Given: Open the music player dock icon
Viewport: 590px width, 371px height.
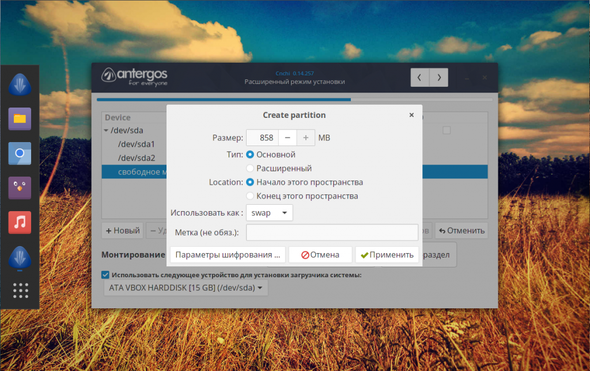Looking at the screenshot, I should coord(20,222).
